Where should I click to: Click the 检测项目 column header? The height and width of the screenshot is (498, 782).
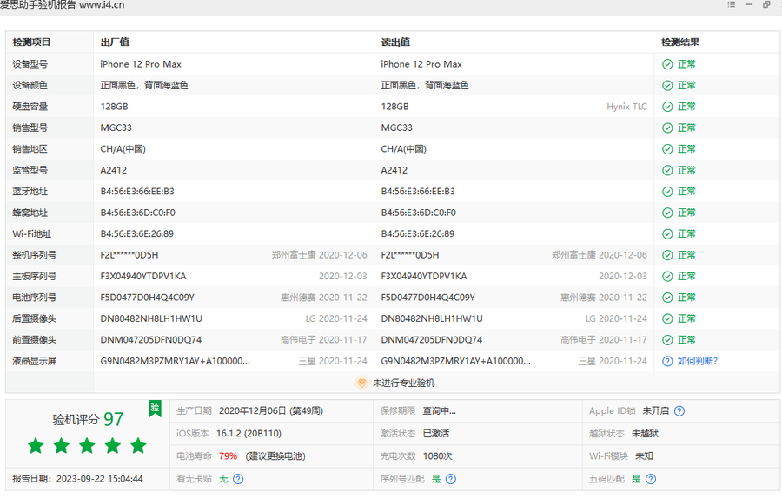31,43
